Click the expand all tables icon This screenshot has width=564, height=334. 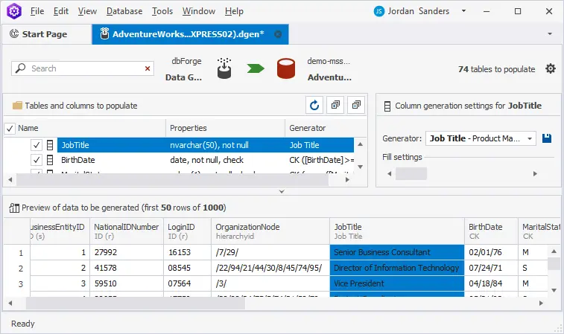coord(335,105)
